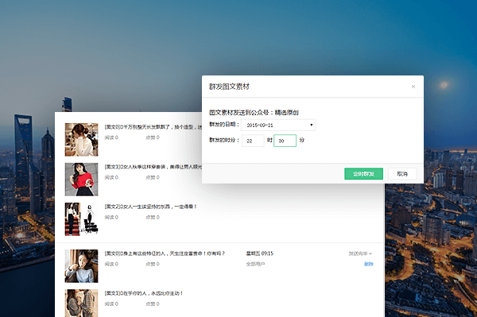Screen dimensions: 477x317
Task: Click the blue 删除 link
Action: click(x=368, y=264)
